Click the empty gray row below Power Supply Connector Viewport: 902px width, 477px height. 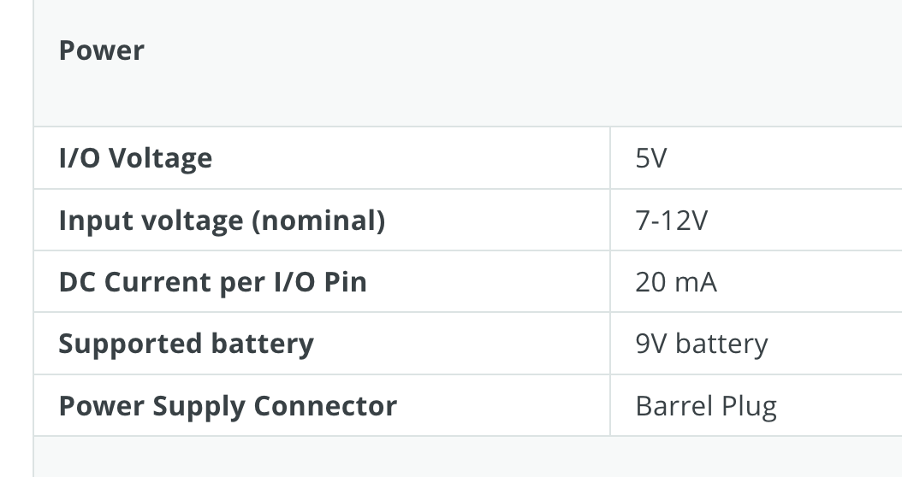pos(467,456)
